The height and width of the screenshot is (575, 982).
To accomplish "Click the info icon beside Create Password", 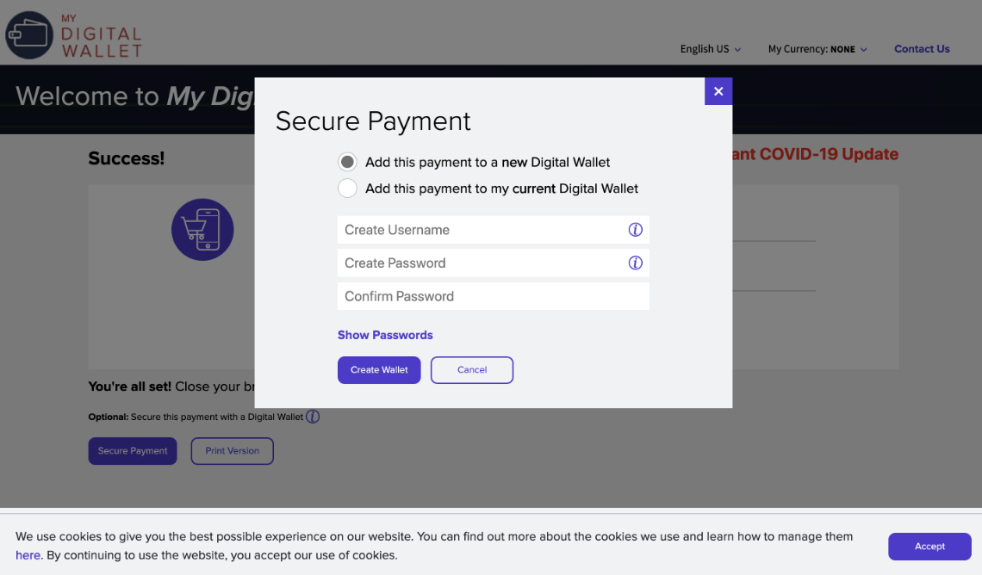I will (x=636, y=263).
